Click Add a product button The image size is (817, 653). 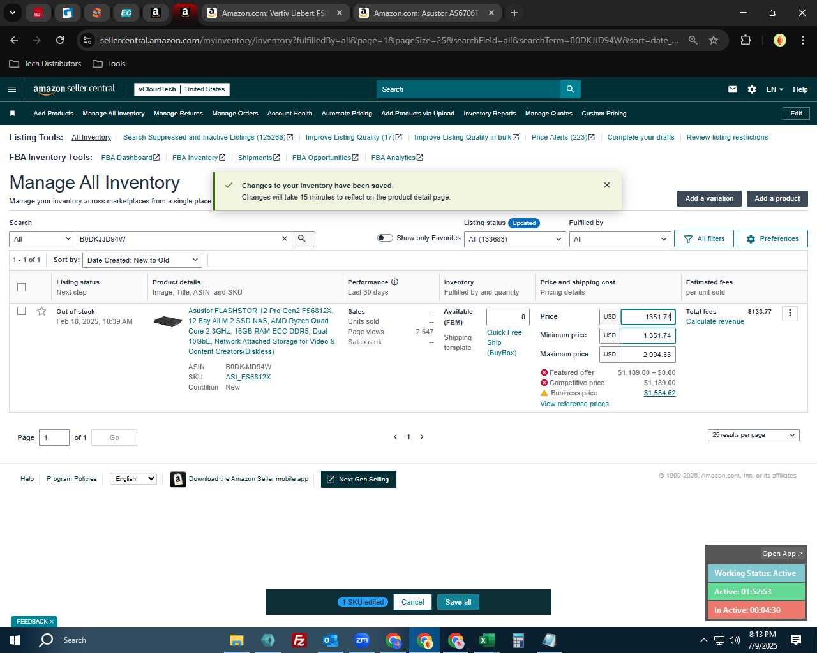coord(777,198)
